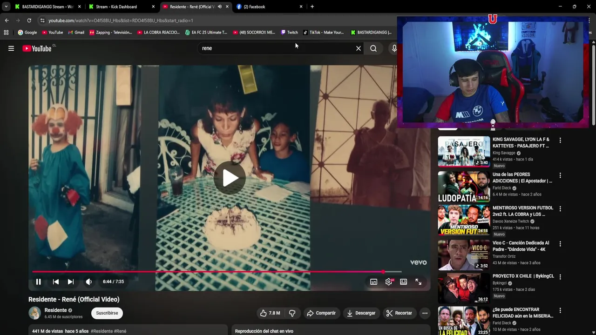
Task: Click the magnifier search button
Action: click(x=373, y=48)
